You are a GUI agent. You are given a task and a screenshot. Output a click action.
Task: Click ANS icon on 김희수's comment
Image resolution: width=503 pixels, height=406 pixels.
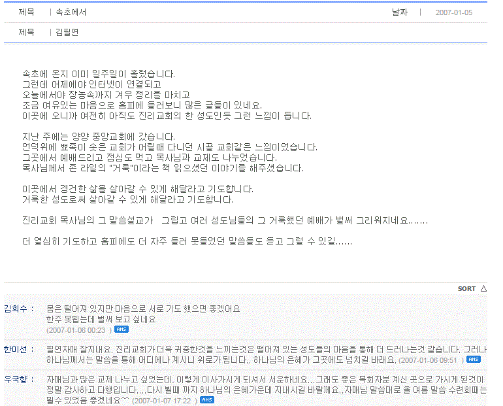point(122,330)
